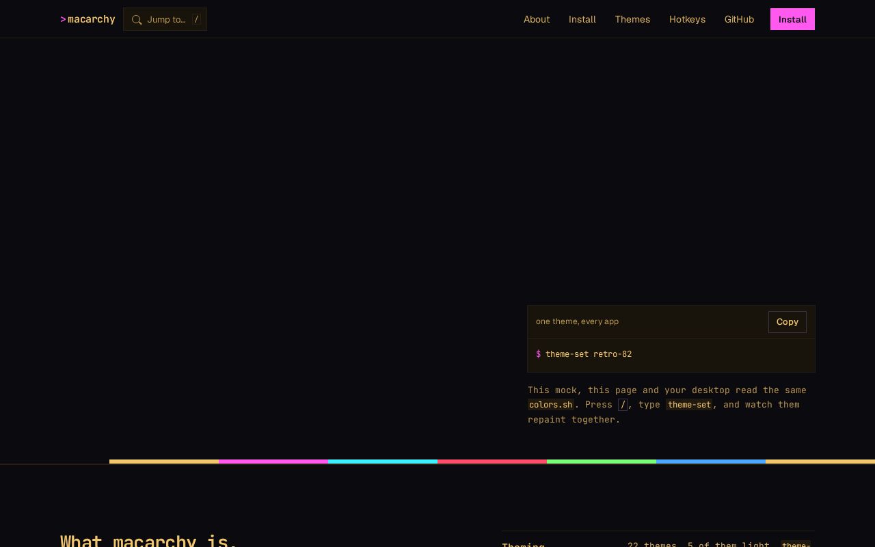Click the inline theme-set code text

pyautogui.click(x=689, y=405)
